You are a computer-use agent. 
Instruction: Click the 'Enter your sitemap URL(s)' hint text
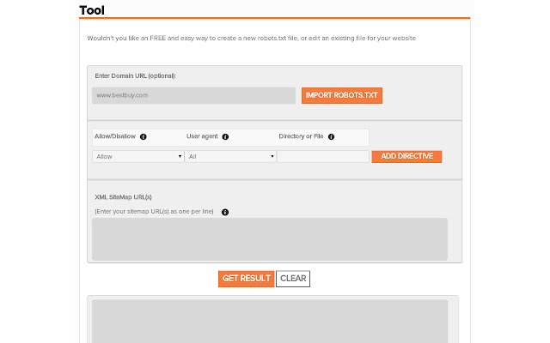click(154, 212)
